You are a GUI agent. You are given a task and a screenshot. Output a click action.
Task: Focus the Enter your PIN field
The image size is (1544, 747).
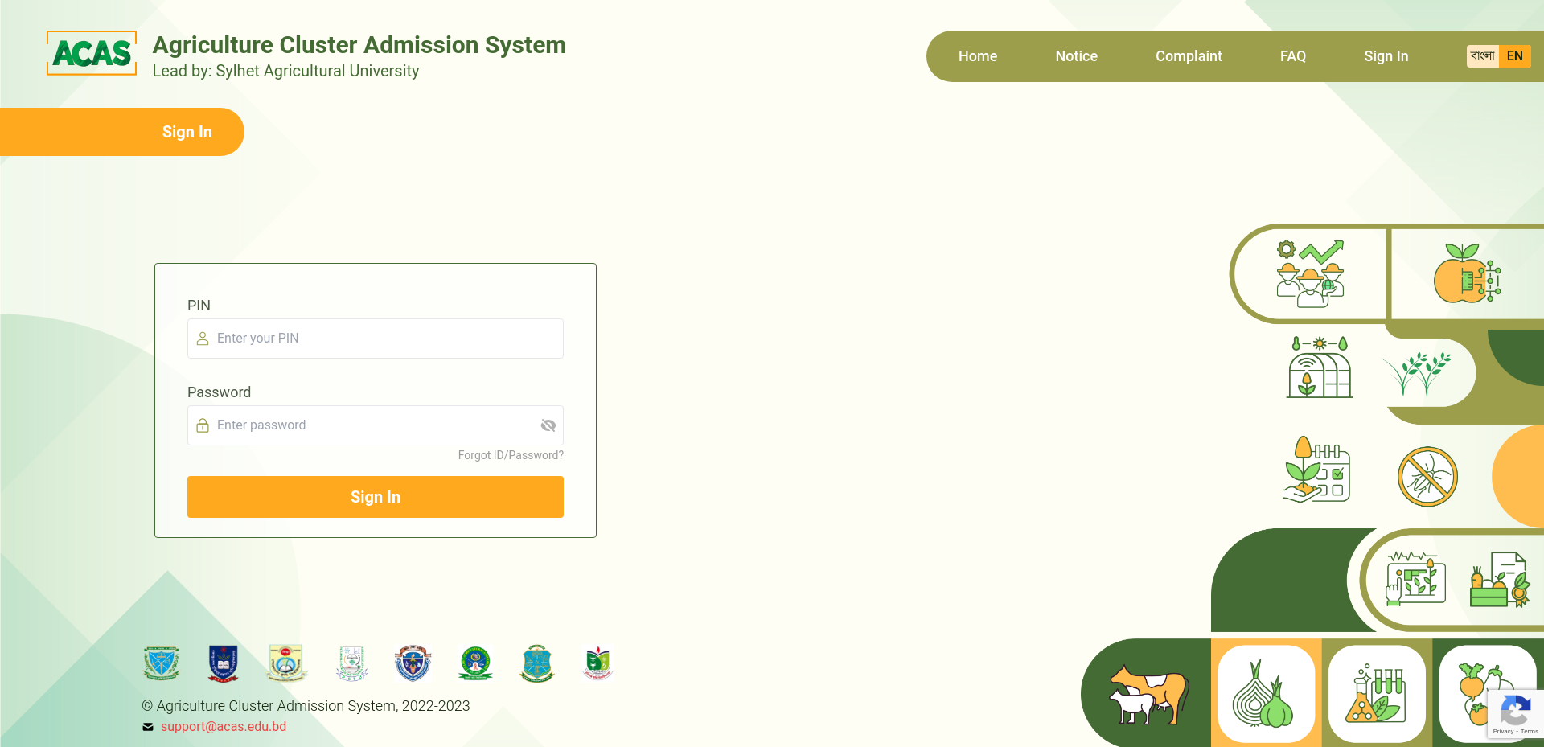point(376,339)
